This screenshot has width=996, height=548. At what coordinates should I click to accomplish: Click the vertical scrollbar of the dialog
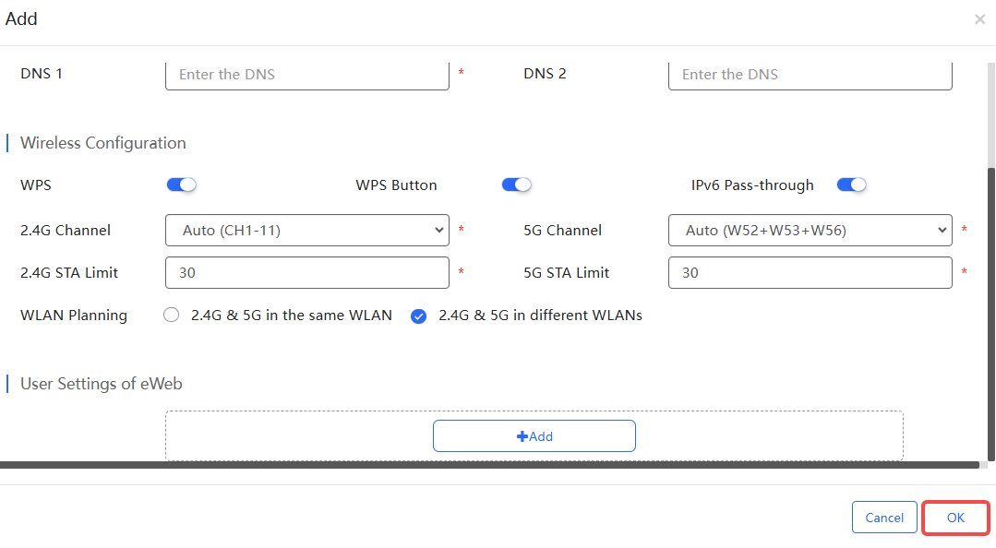pos(990,315)
